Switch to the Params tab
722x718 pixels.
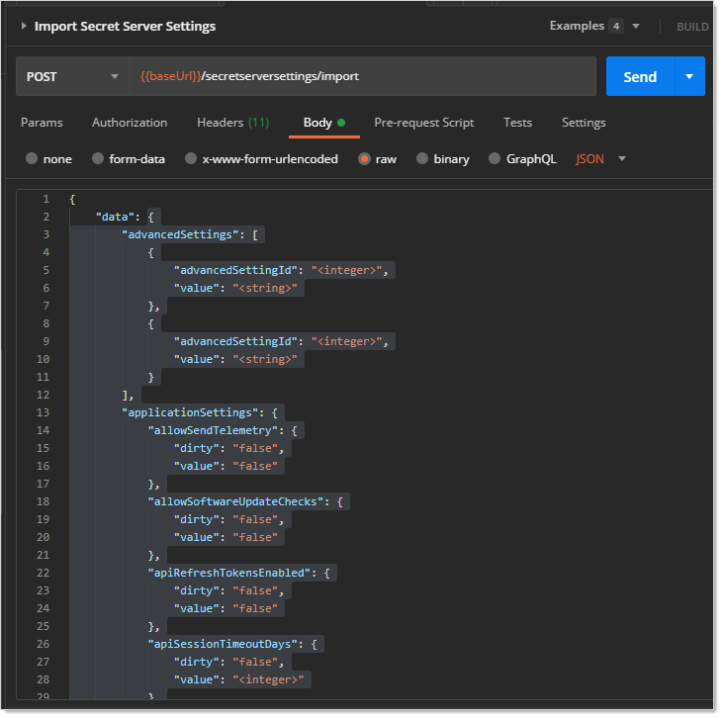[x=42, y=123]
